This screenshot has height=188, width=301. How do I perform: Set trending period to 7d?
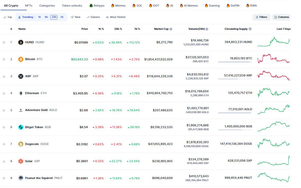click(62, 17)
